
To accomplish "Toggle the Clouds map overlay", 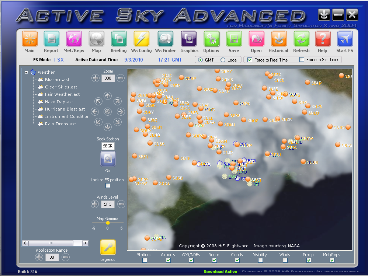I will pos(237,261).
